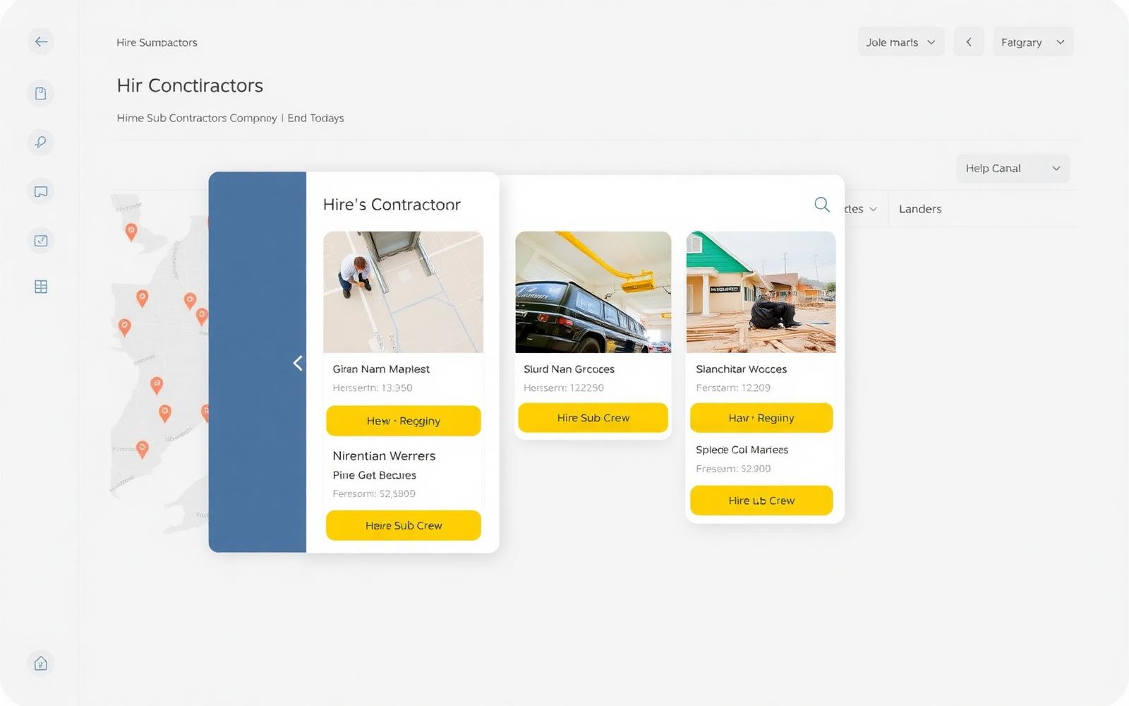The height and width of the screenshot is (706, 1129).
Task: Click Nirentian Werrers heading
Action: click(384, 456)
